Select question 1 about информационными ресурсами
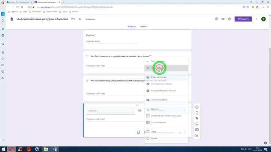 point(137,62)
